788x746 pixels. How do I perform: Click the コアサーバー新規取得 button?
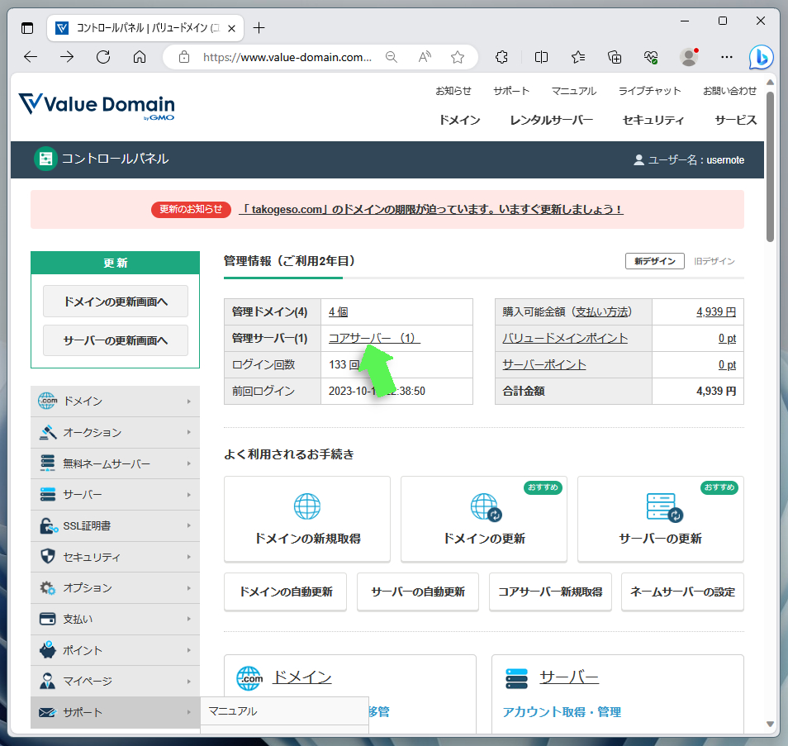pos(550,592)
